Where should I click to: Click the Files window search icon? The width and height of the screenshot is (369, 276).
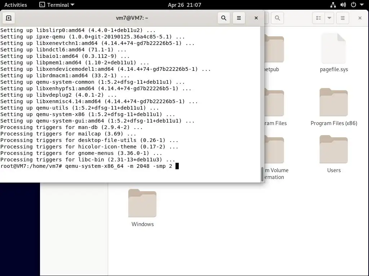tap(277, 18)
